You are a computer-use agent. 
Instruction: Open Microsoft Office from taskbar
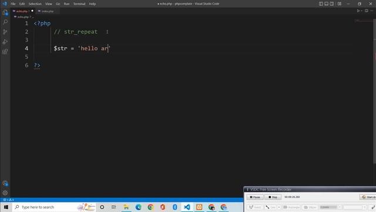click(x=163, y=207)
